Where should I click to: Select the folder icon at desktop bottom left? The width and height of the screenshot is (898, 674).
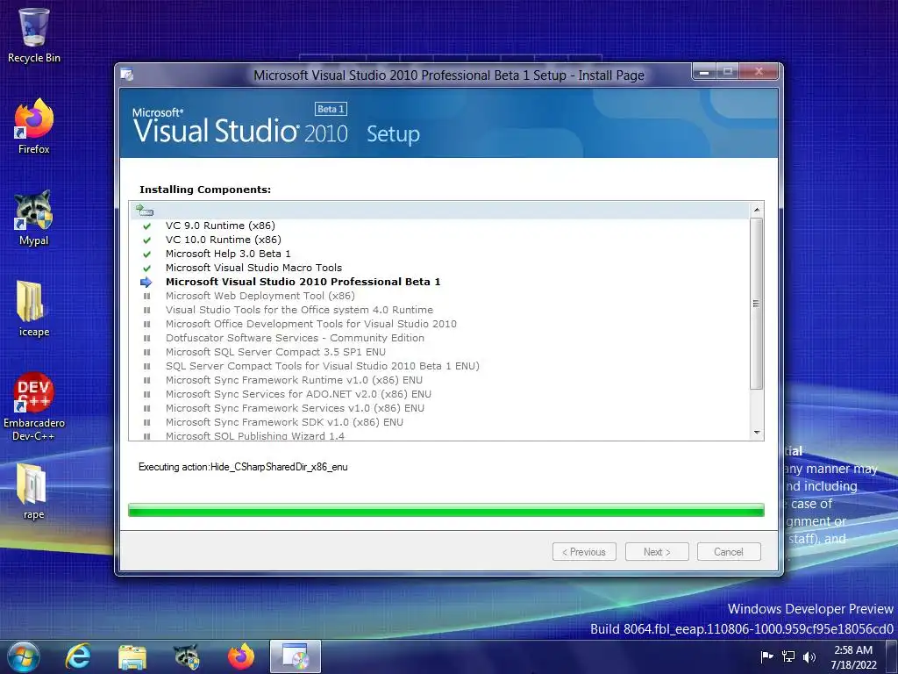[x=34, y=491]
